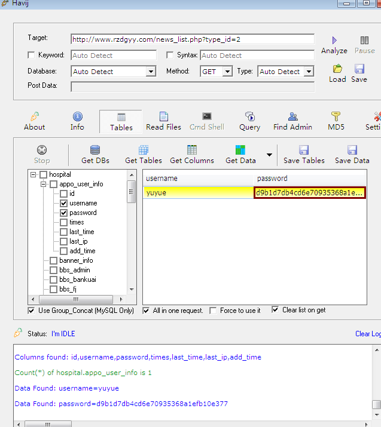
Task: Click tree scrollbar down arrow
Action: tap(132, 290)
